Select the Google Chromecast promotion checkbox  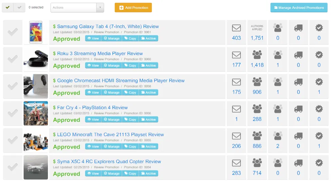click(x=13, y=86)
